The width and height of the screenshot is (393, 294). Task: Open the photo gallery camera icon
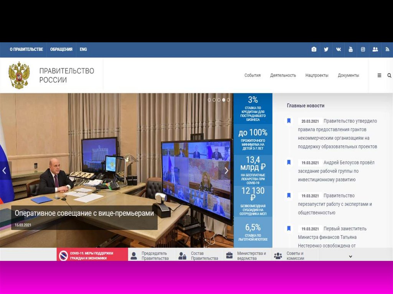[x=314, y=49]
